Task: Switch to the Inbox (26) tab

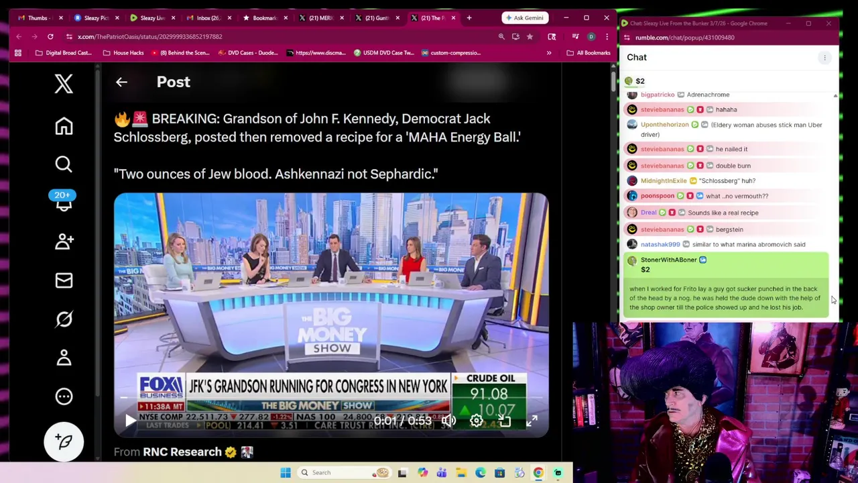Action: coord(207,18)
